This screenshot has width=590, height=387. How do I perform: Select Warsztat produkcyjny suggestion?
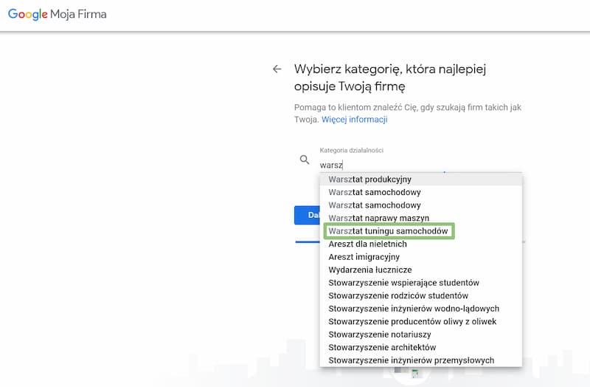(x=420, y=179)
